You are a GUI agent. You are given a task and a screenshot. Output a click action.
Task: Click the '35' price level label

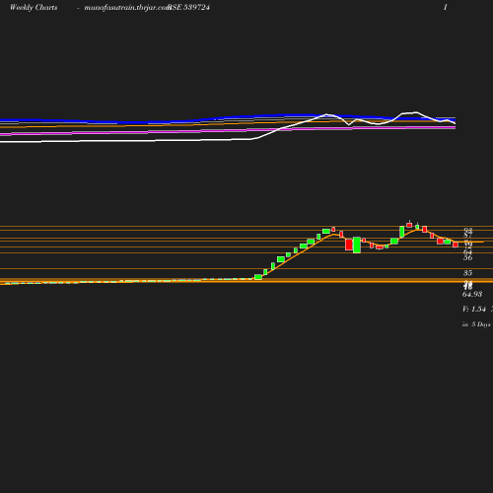[467, 273]
